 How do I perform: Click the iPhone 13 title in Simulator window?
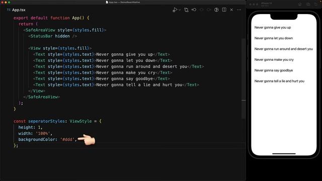pos(266,4)
